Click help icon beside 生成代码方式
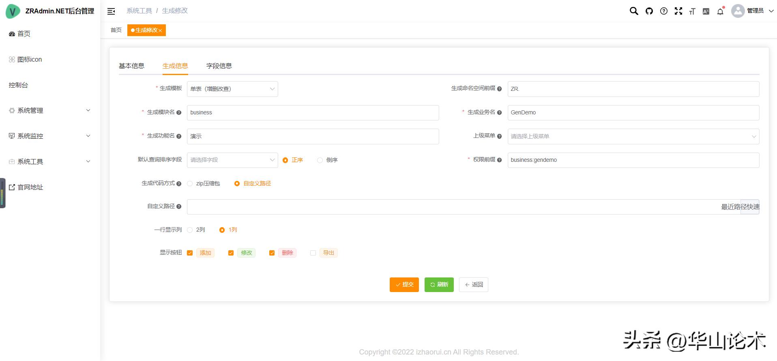 [179, 184]
